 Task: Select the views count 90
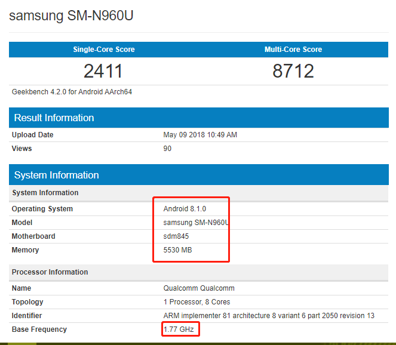(x=167, y=149)
